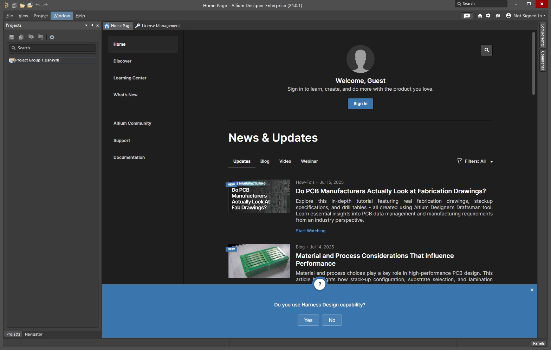The height and width of the screenshot is (350, 551).
Task: Click the magnifier search icon on Home Page
Action: click(486, 50)
